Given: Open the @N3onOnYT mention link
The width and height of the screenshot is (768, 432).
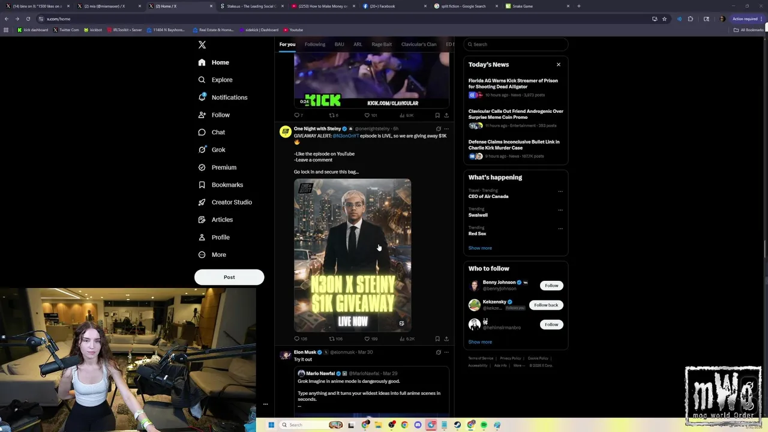Looking at the screenshot, I should (346, 136).
